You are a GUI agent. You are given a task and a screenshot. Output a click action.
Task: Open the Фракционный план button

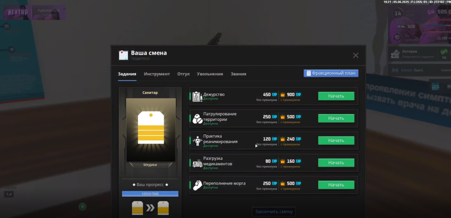[331, 73]
